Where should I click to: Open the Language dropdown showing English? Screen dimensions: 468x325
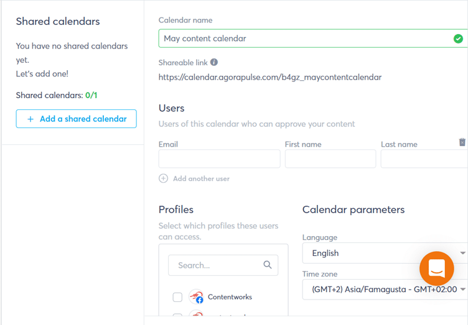click(380, 253)
